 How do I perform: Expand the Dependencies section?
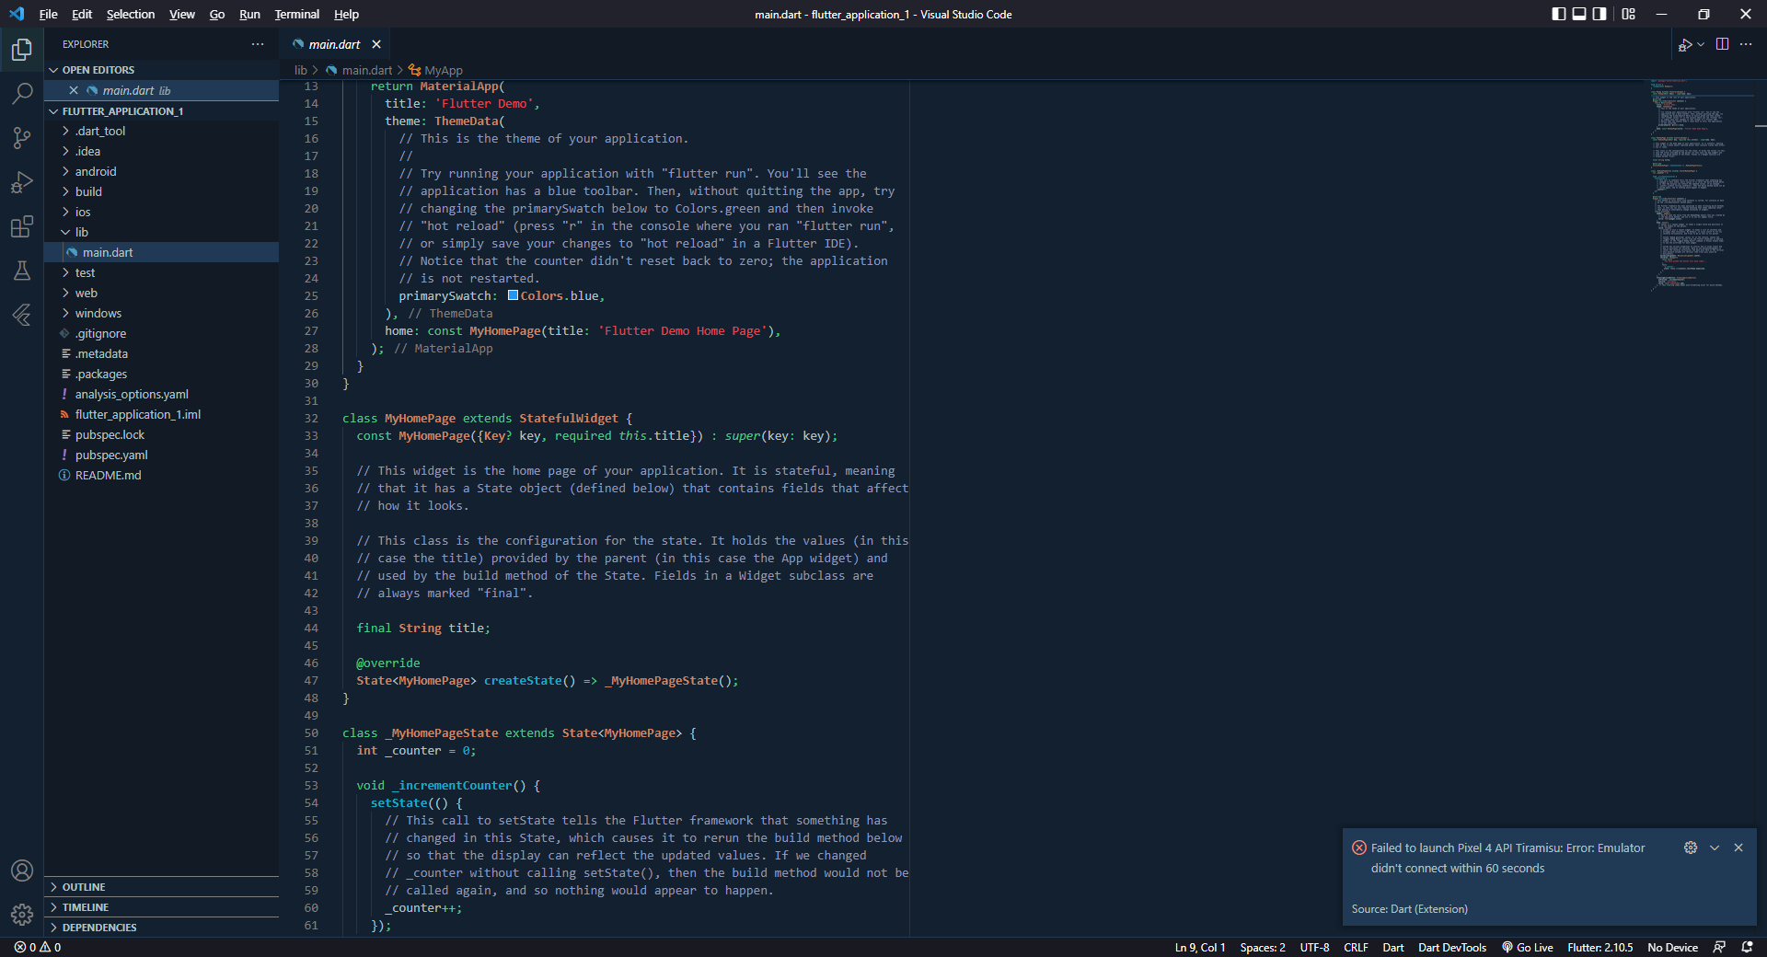tap(161, 928)
